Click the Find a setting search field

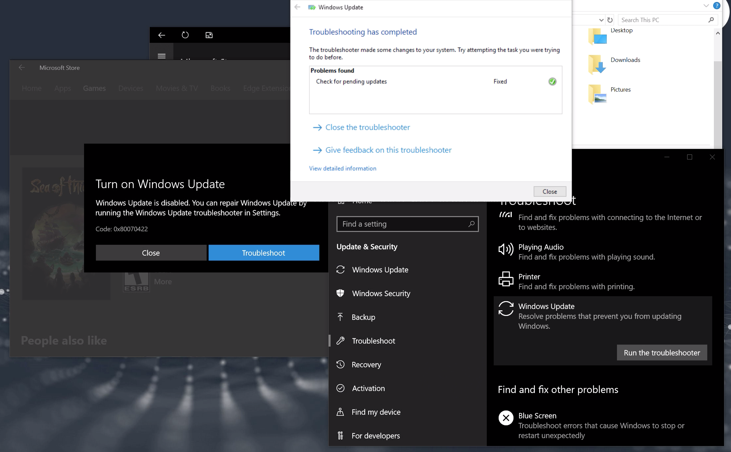pos(407,224)
